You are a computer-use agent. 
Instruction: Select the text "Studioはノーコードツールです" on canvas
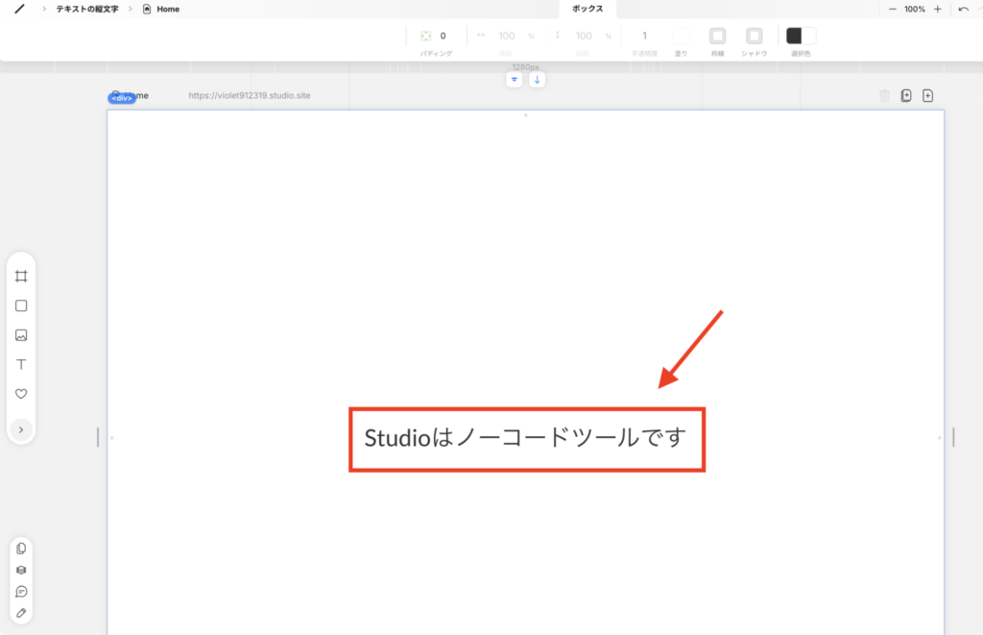click(x=525, y=438)
